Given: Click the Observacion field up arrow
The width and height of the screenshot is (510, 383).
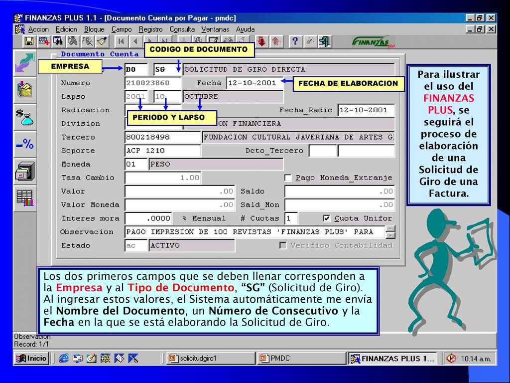Looking at the screenshot, I should (x=390, y=228).
